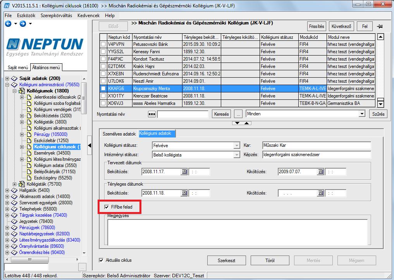This screenshot has width=394, height=280.
Task: Click the blue back navigation arrow
Action: [8, 24]
